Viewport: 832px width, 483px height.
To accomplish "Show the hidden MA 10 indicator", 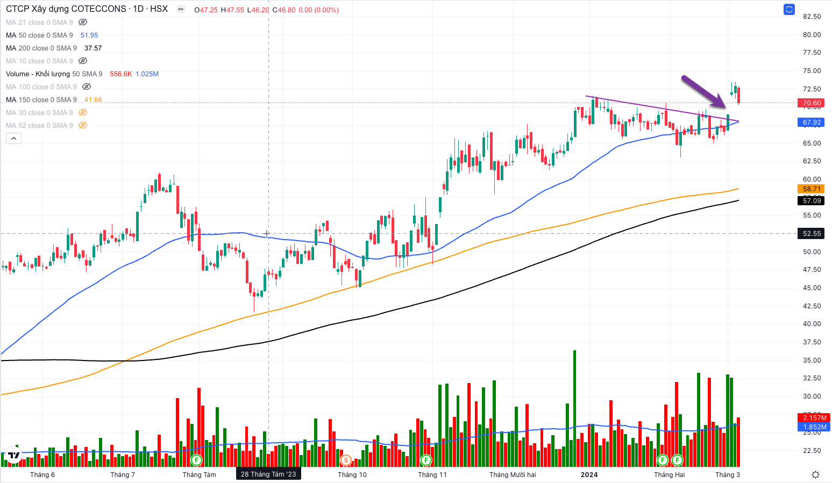I will click(83, 61).
